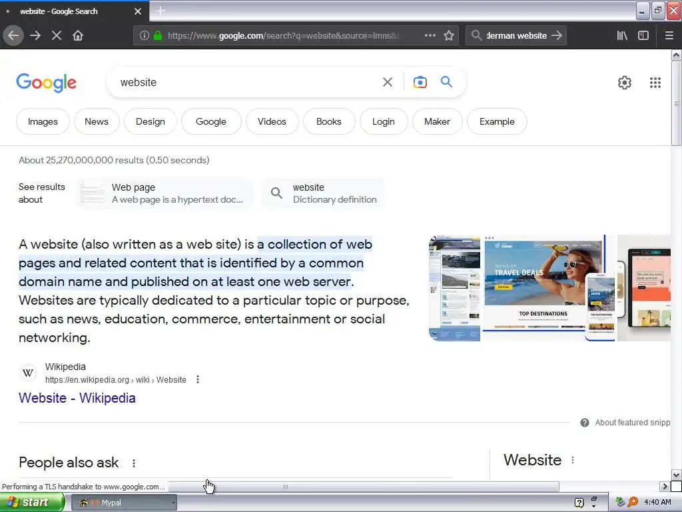Click About featured snippets link
Screen dimensions: 682x512
pyautogui.click(x=633, y=423)
